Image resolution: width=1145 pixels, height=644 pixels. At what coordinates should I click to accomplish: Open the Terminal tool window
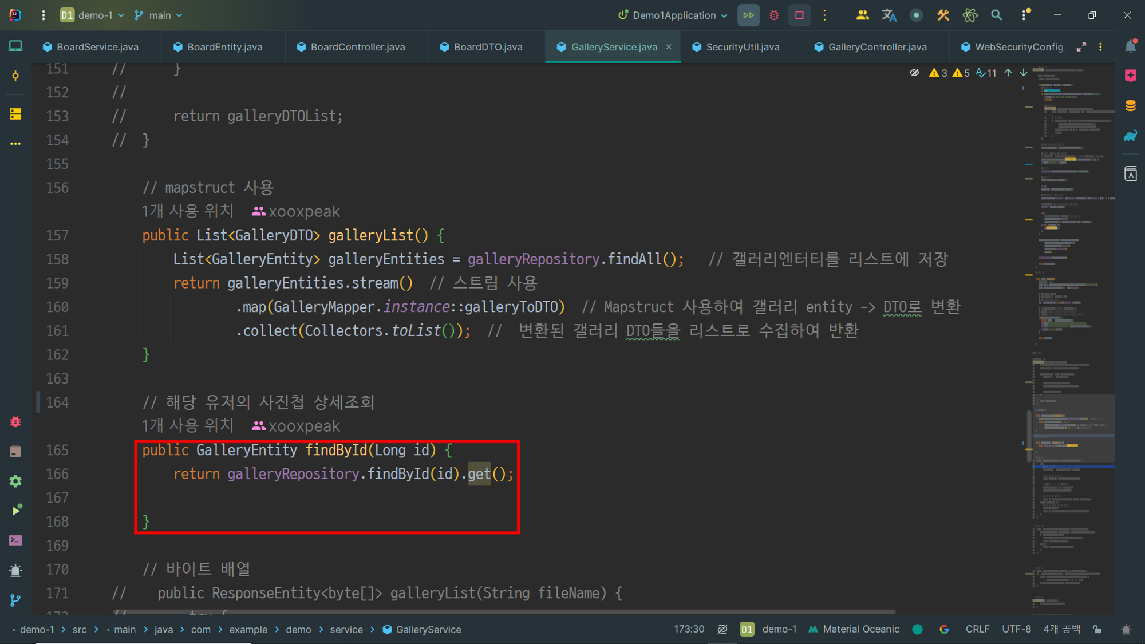[15, 540]
